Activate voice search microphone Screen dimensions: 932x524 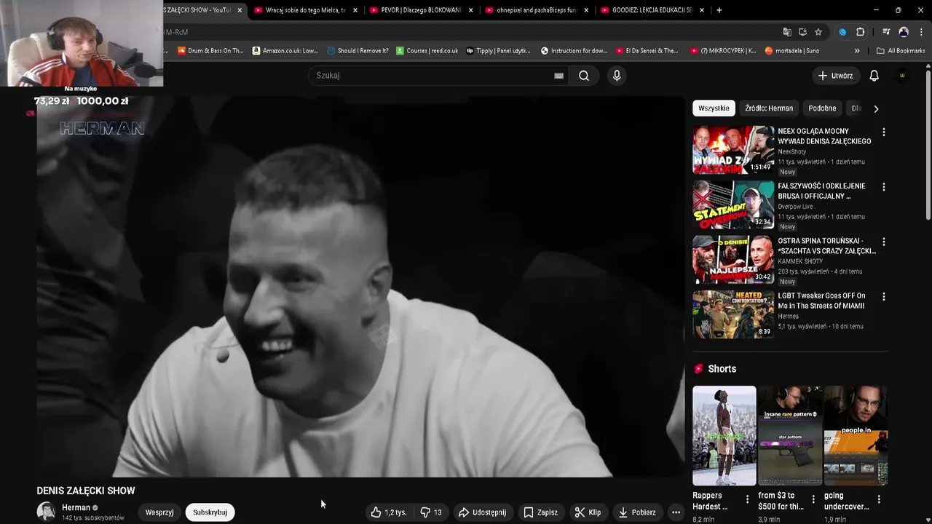click(617, 76)
